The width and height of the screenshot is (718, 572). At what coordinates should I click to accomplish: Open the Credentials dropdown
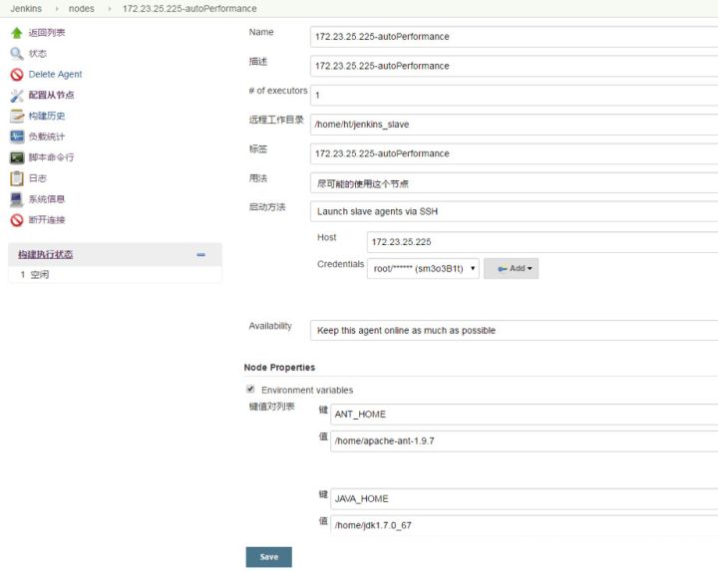pos(423,269)
